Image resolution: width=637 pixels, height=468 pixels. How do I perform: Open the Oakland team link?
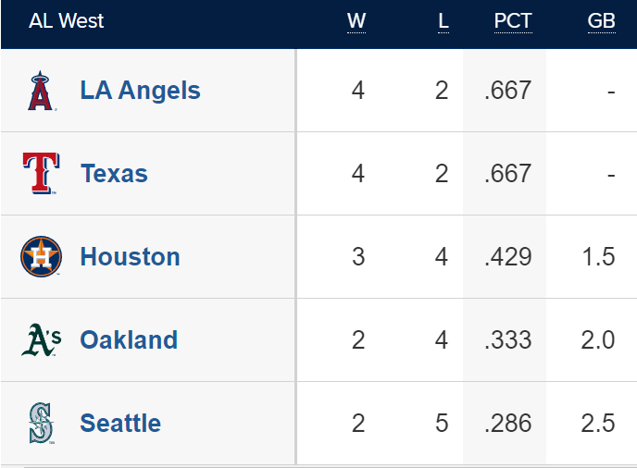point(129,339)
